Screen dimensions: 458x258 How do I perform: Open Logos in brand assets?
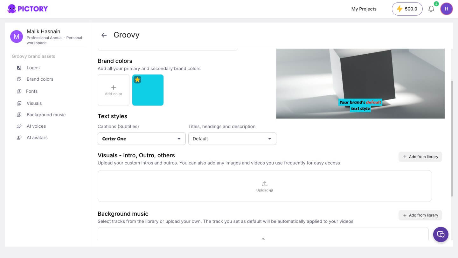[x=33, y=68]
